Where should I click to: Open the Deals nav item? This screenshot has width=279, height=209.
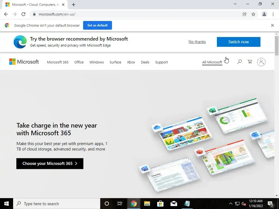click(145, 62)
